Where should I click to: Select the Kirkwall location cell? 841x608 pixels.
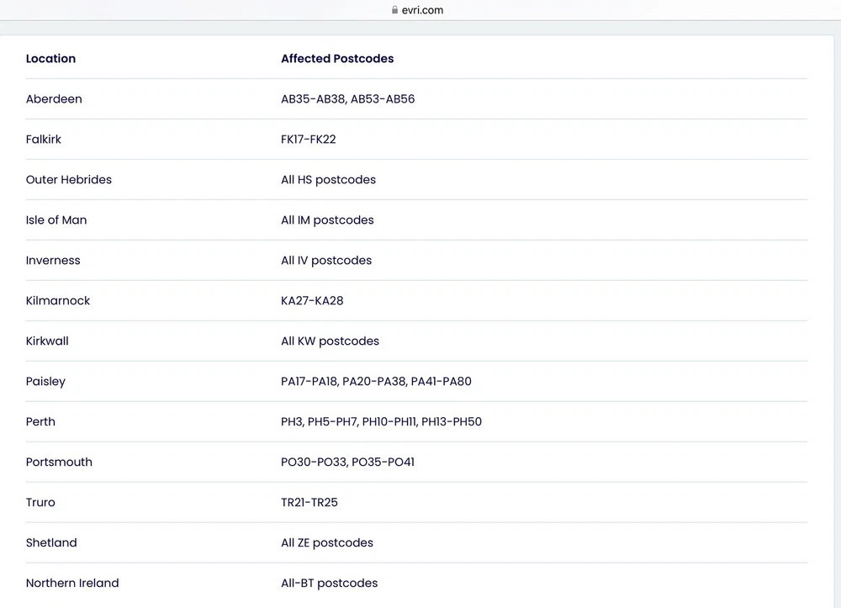(x=47, y=341)
